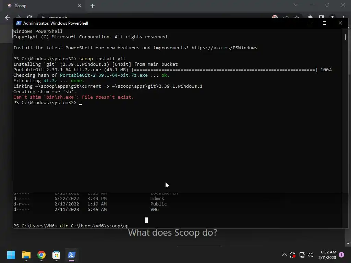Reload the Scoop page in Chrome

click(29, 17)
